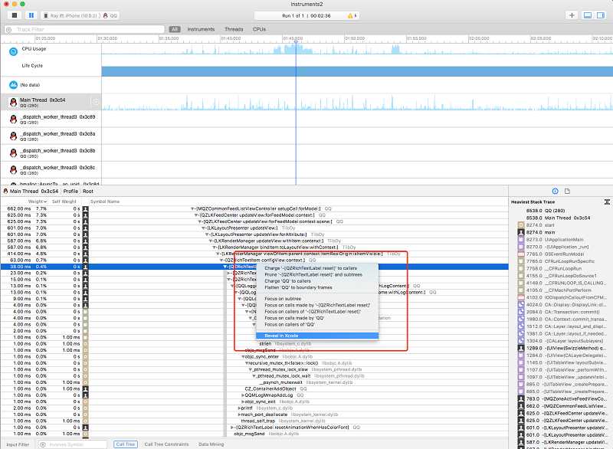The height and width of the screenshot is (449, 613).
Task: Open Data Mining options
Action: click(x=211, y=444)
